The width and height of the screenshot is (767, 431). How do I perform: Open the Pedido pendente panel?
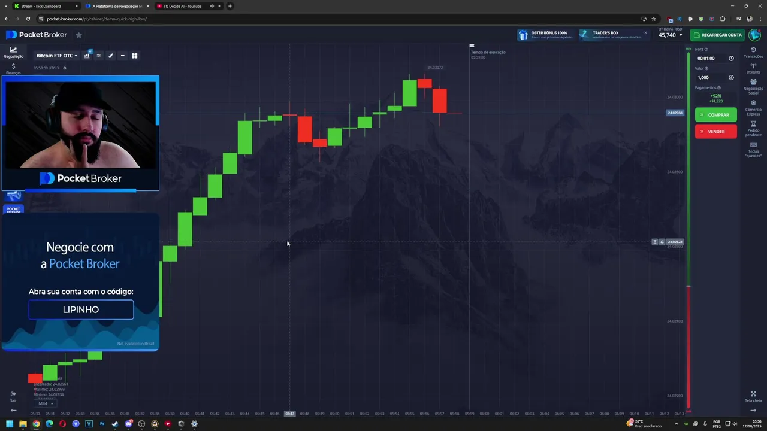[753, 129]
